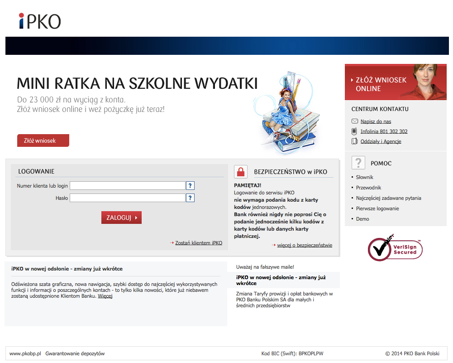Viewport: 453px width, 363px height.
Task: Click the question mark POMOC icon
Action: point(358,163)
